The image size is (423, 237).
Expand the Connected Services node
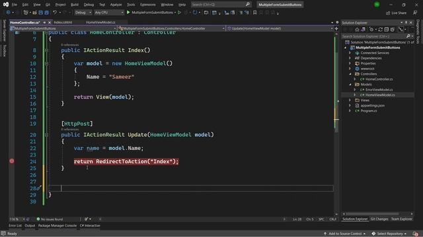[350, 53]
